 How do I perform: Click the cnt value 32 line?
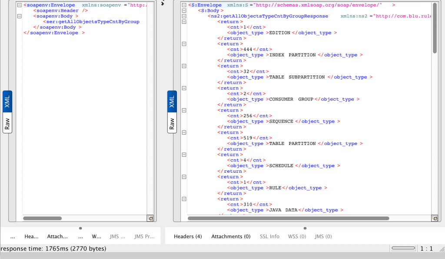[248, 72]
